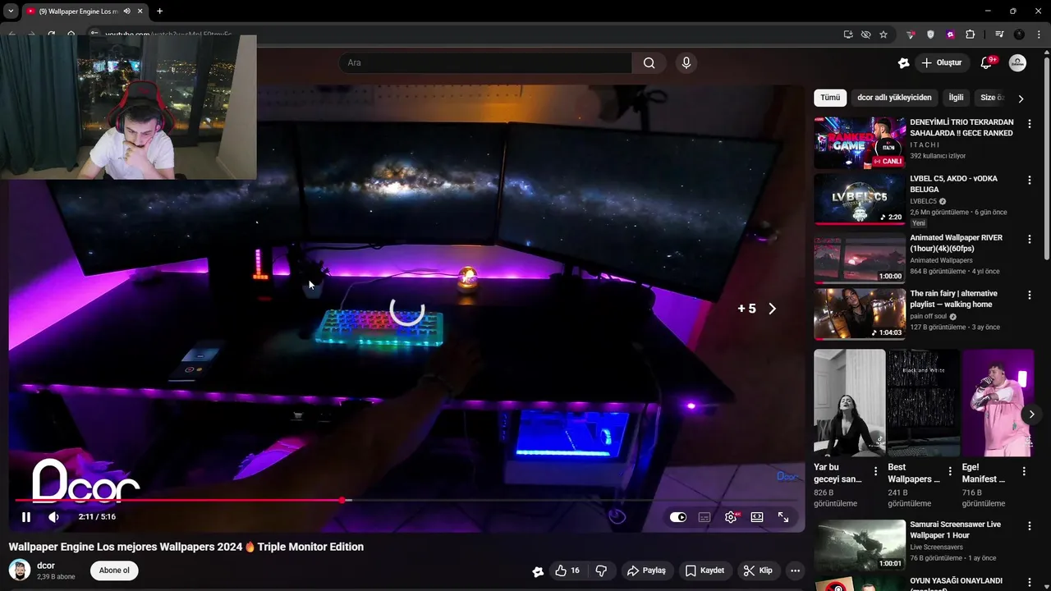Open the options menu for the Best Wallpapers short
The width and height of the screenshot is (1051, 591).
[950, 471]
